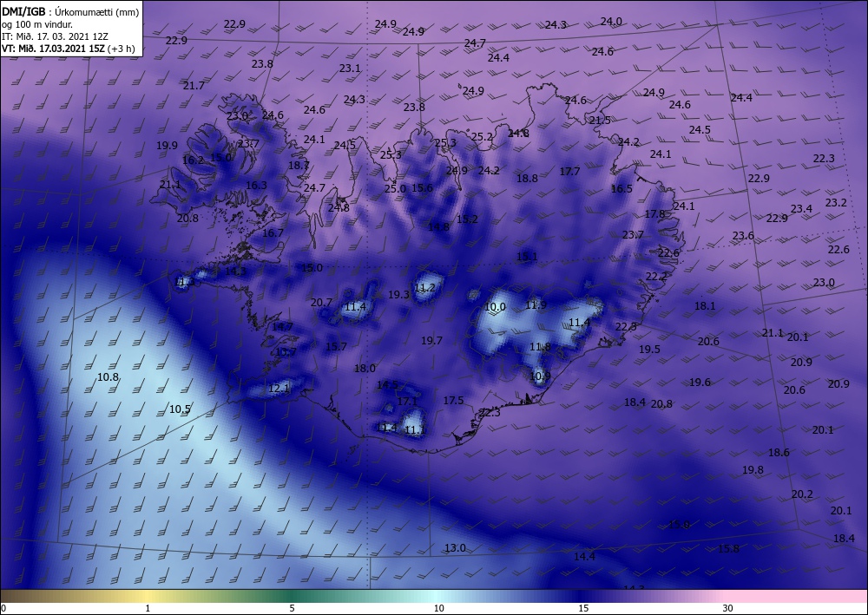Click the map value '16.2'
Screen dimensions: 868x615
pos(194,160)
